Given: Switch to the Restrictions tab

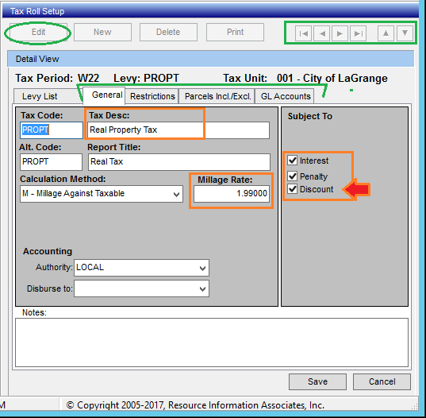Looking at the screenshot, I should point(152,96).
